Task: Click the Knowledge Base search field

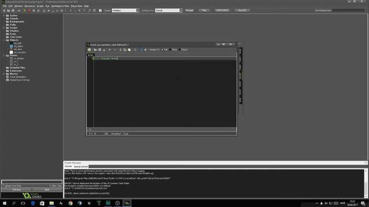Action: point(348,10)
